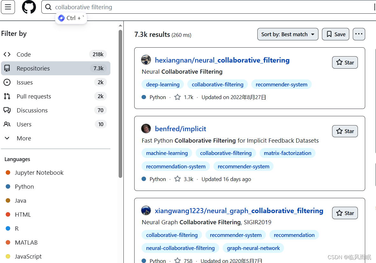
Task: Save this search with Save button
Action: pyautogui.click(x=336, y=34)
